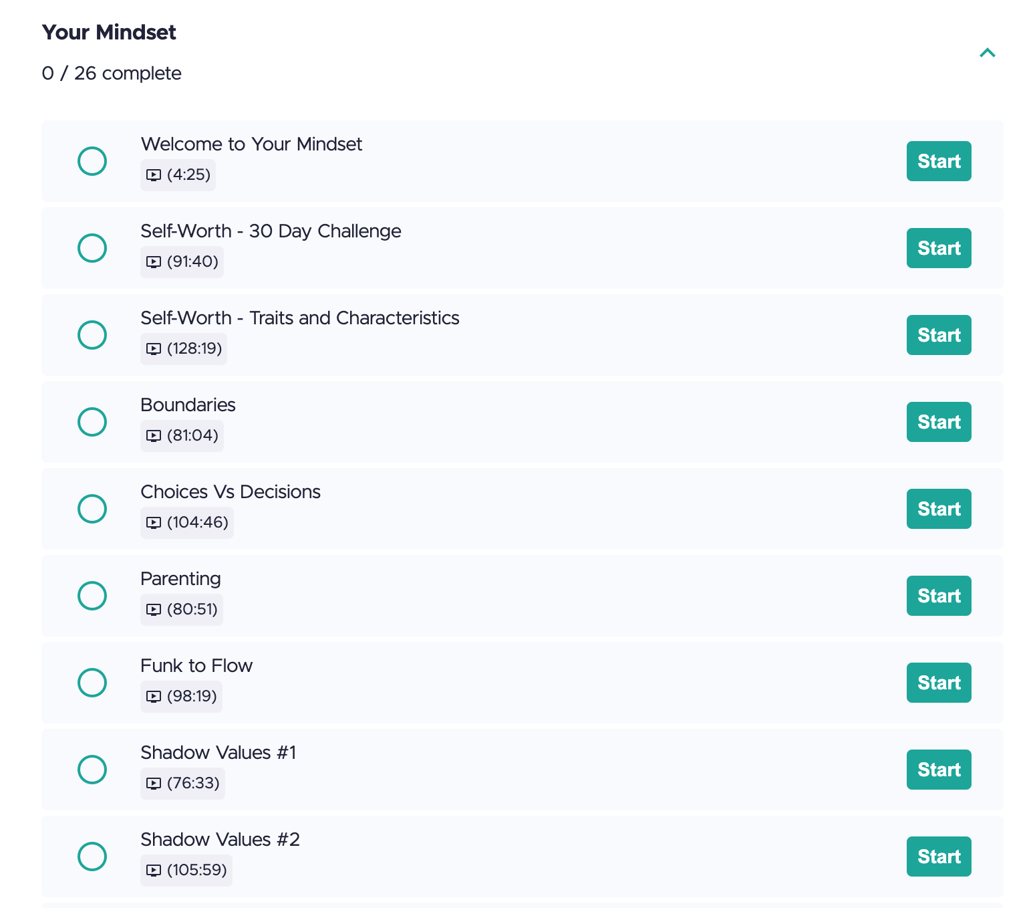Viewport: 1029px width, 908px height.
Task: Check the circle next to Shadow Values #1
Action: [x=92, y=770]
